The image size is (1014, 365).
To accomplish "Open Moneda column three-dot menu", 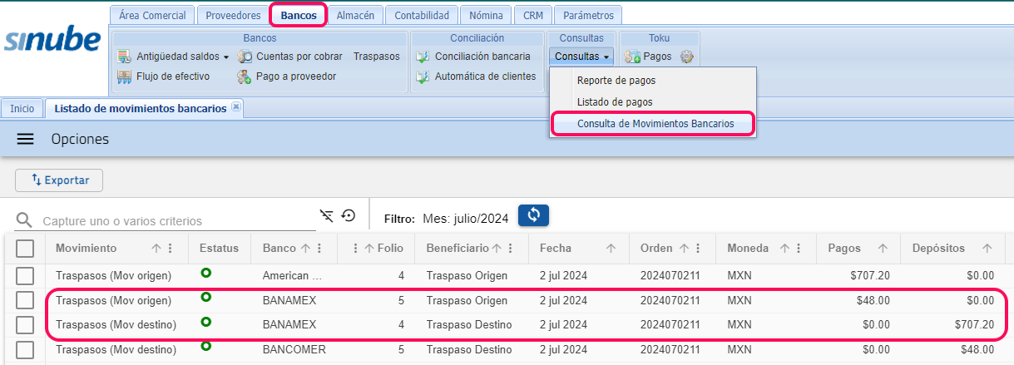I will tap(799, 248).
